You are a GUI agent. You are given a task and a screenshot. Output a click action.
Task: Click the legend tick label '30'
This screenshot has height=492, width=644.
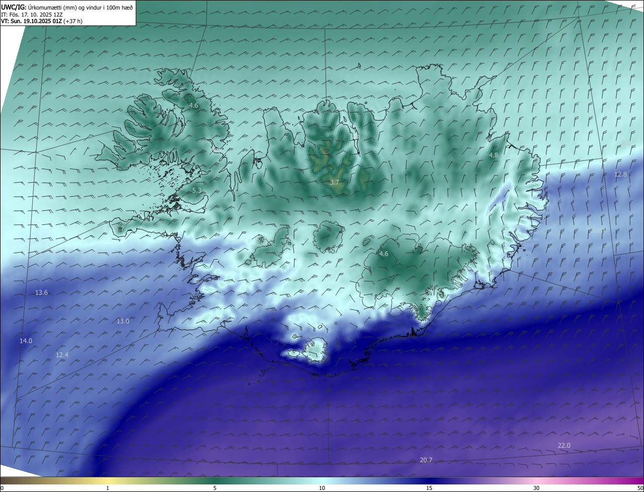tap(536, 488)
